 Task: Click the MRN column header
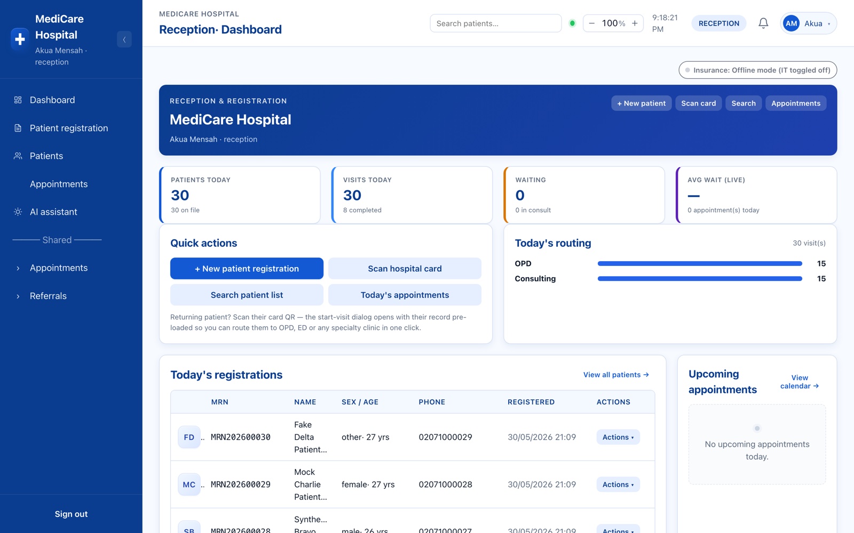(x=219, y=402)
